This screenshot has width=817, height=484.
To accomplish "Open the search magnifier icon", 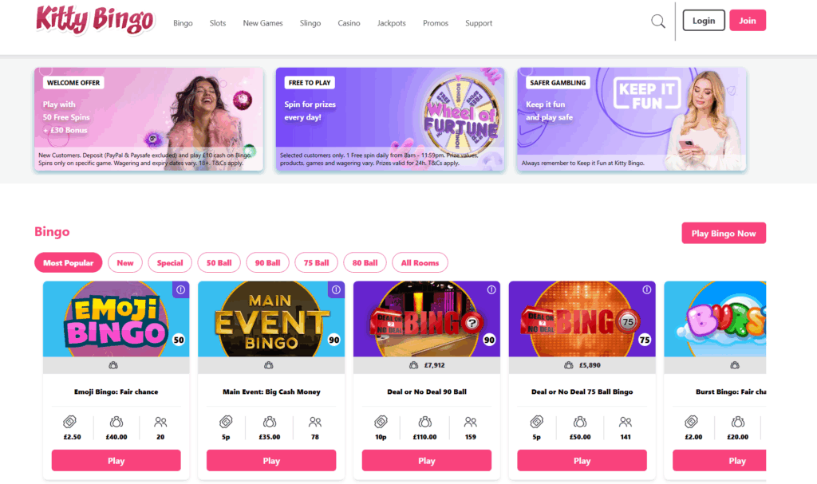I will point(658,22).
